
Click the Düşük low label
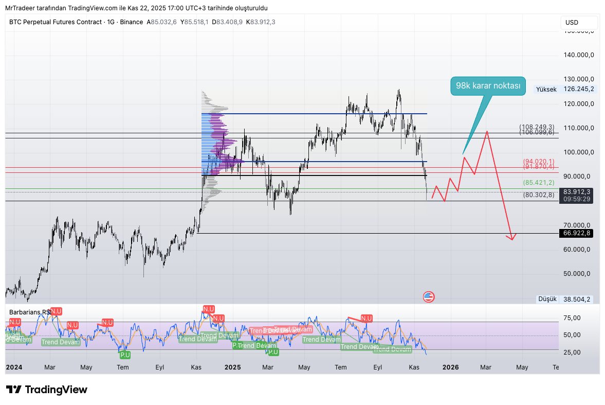pyautogui.click(x=547, y=299)
